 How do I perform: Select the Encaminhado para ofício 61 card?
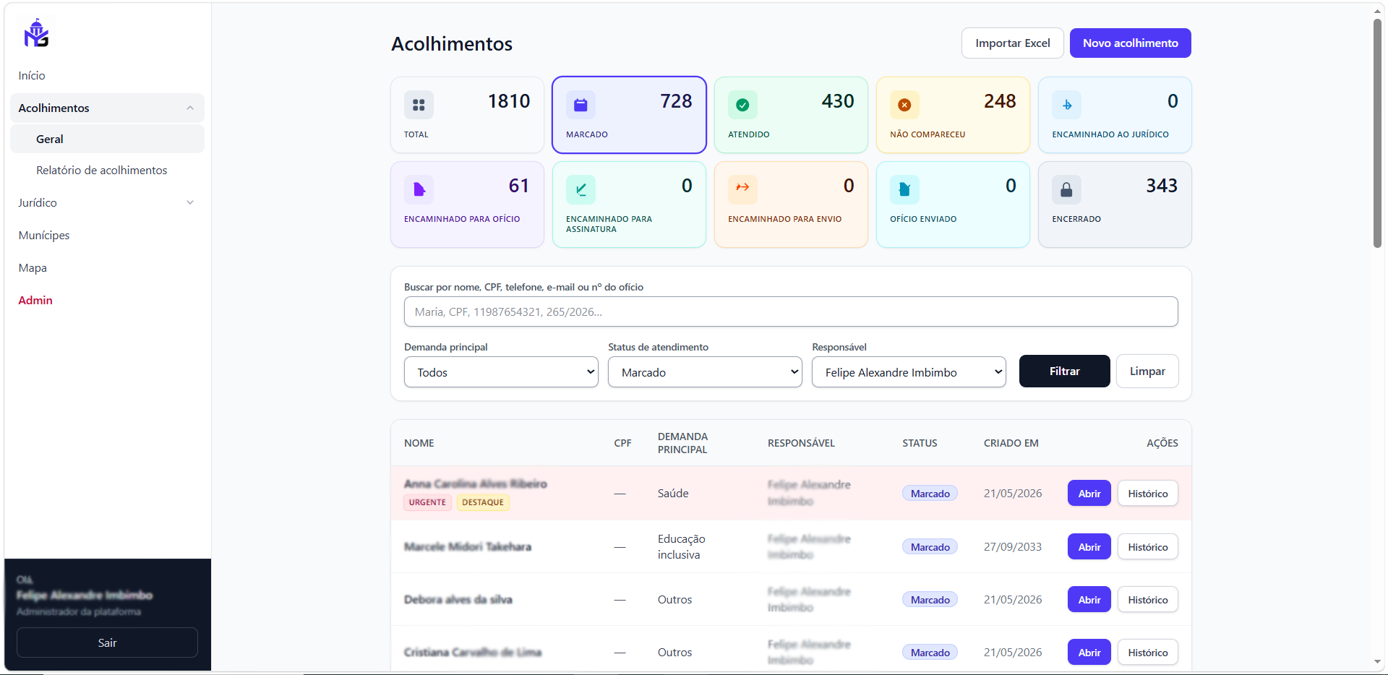point(467,205)
